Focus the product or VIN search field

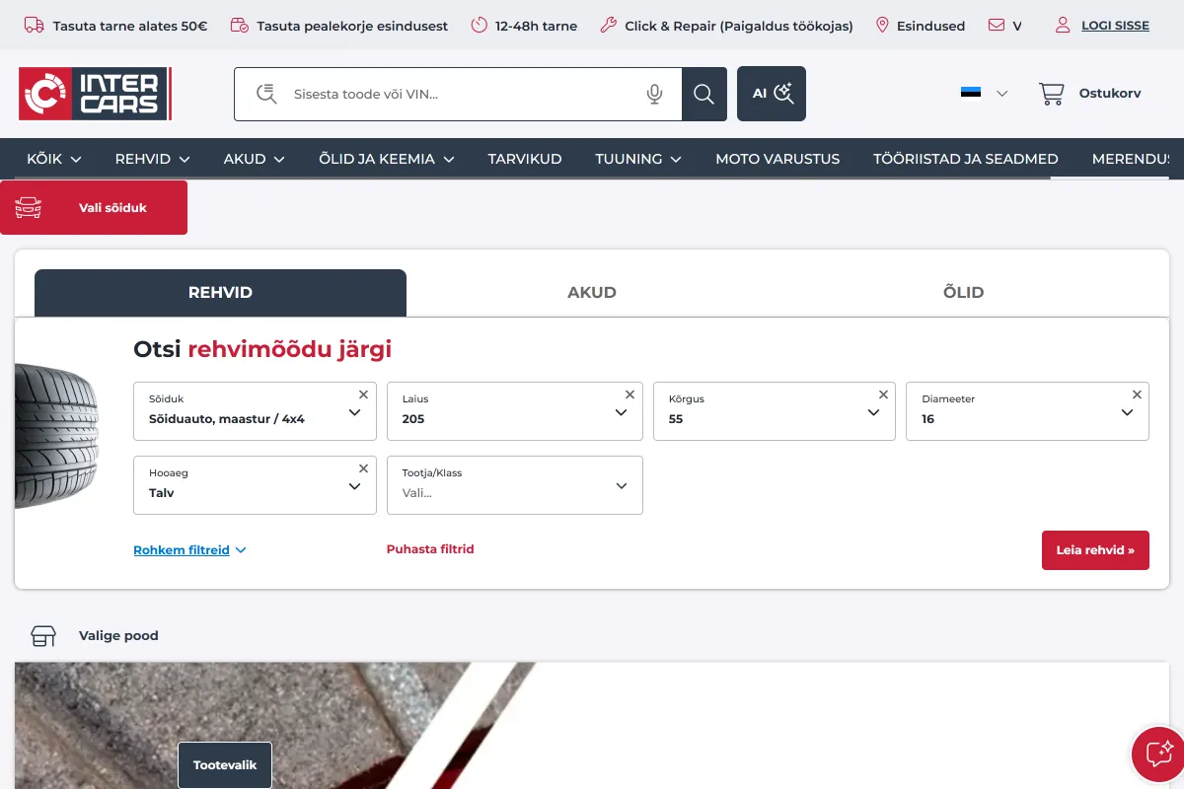pyautogui.click(x=459, y=94)
